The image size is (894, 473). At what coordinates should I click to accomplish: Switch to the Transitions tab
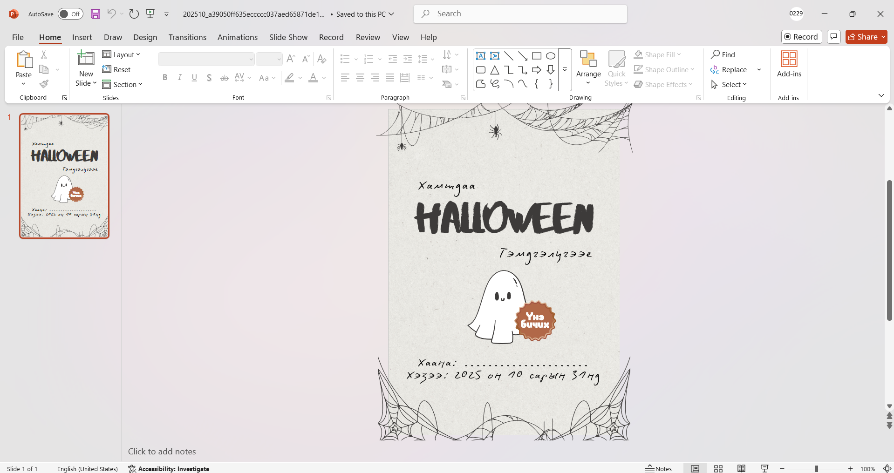coord(187,37)
